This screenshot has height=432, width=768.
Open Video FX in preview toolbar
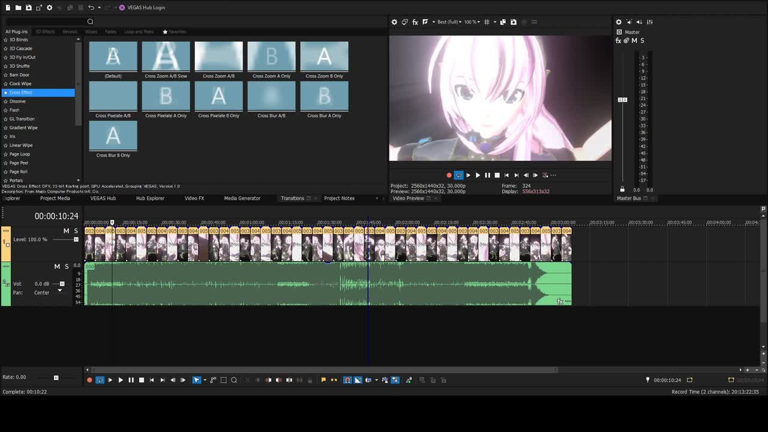click(x=415, y=22)
